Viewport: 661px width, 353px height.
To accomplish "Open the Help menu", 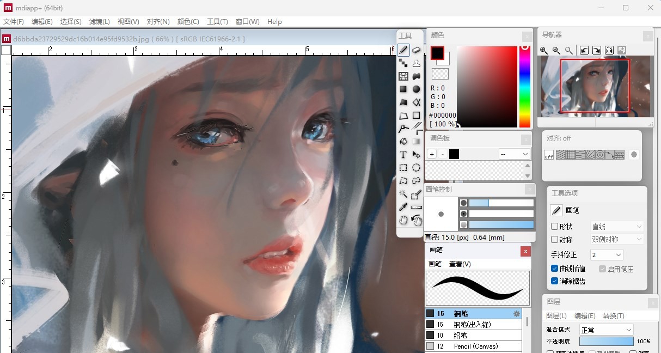I will click(x=274, y=22).
